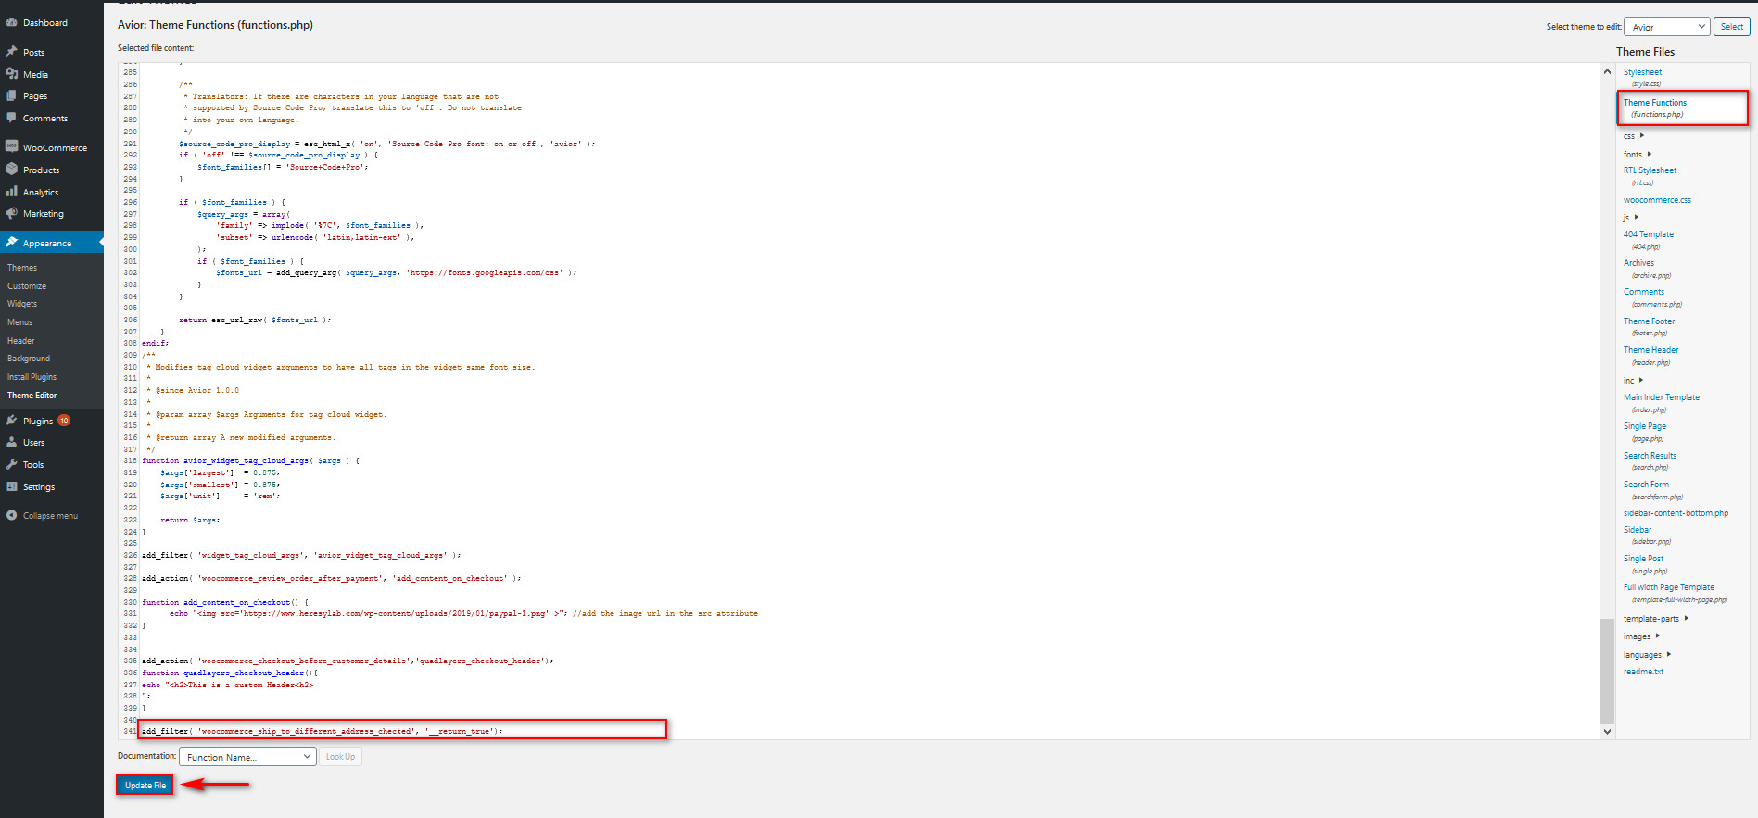The width and height of the screenshot is (1758, 818).
Task: Click the Appearance paintbrush icon
Action: [12, 243]
